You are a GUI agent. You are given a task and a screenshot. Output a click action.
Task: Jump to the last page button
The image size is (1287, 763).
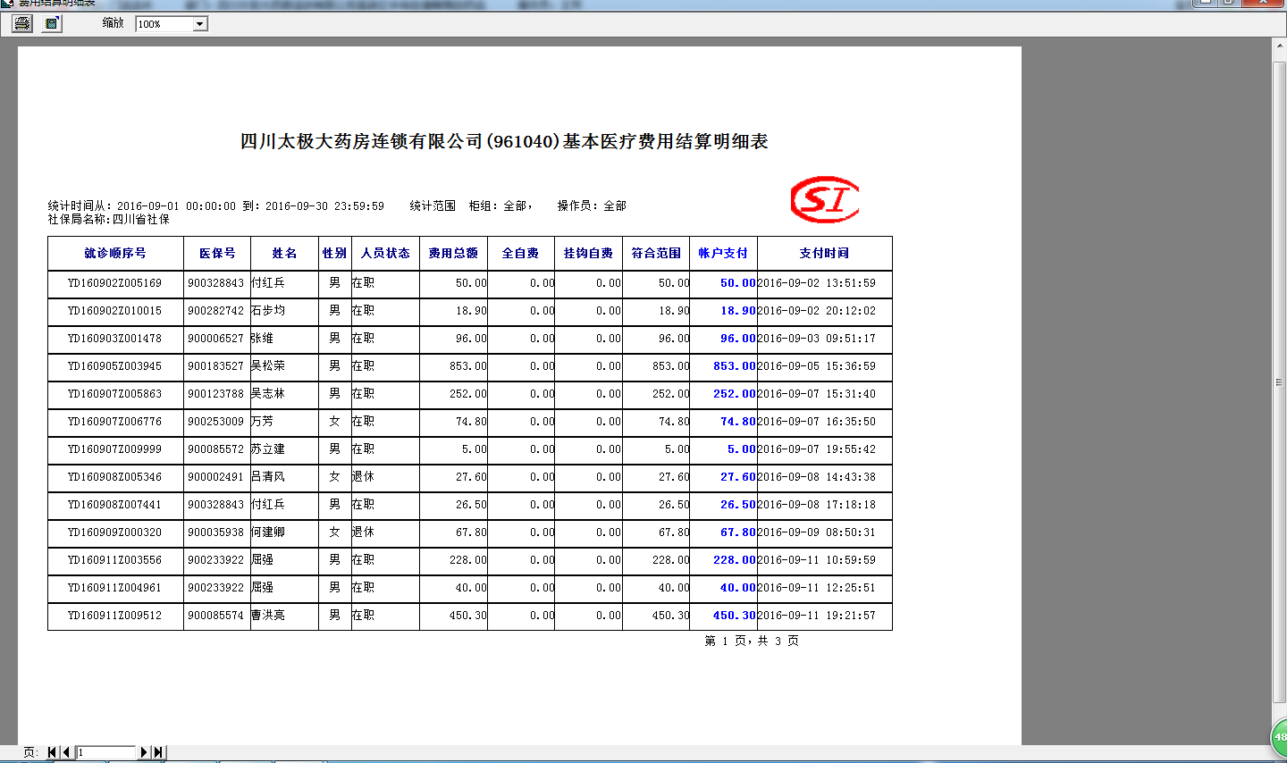coord(158,752)
